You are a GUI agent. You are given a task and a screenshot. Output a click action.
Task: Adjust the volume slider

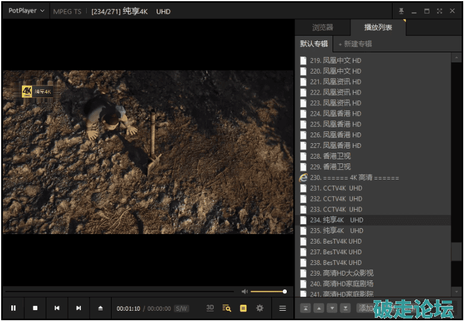pyautogui.click(x=268, y=292)
